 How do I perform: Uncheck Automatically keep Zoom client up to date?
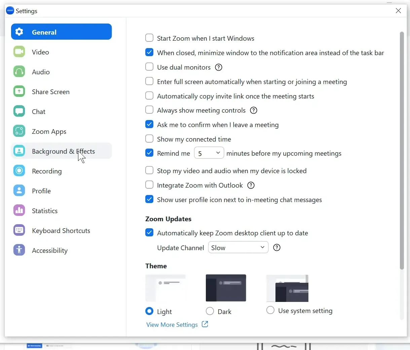coord(149,232)
